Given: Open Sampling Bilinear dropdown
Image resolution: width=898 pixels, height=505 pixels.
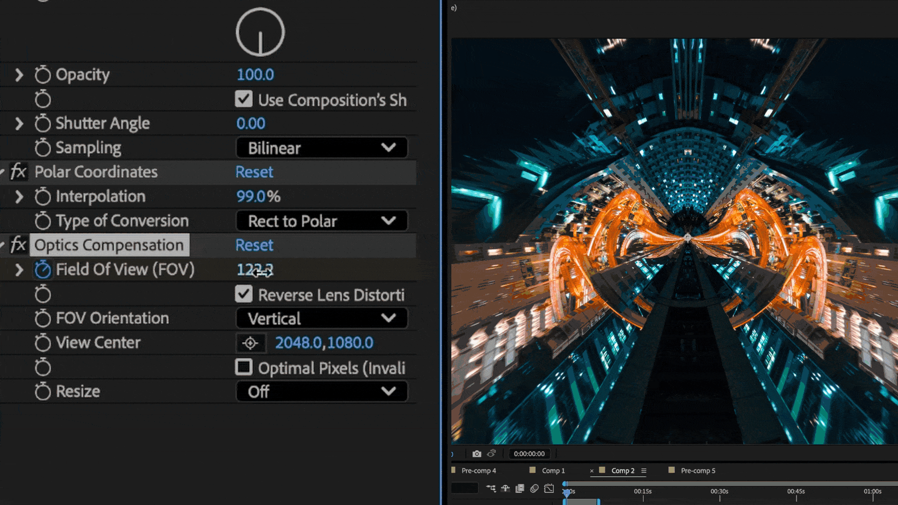Looking at the screenshot, I should [x=322, y=148].
